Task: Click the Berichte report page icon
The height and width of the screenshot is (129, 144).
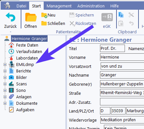Action: pyautogui.click(x=11, y=71)
